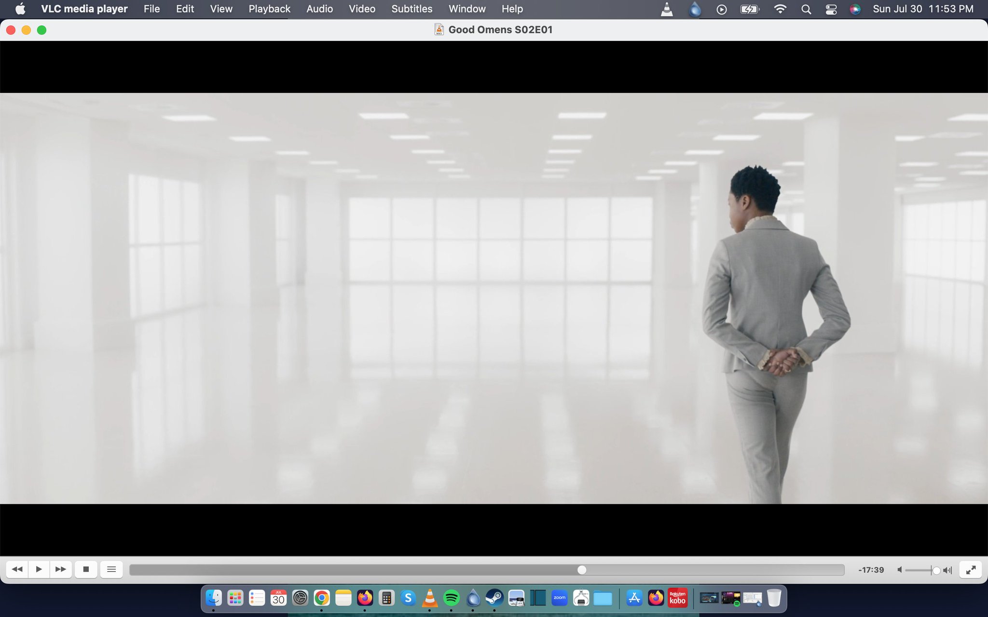
Task: Launch Google Chrome from the Dock
Action: [x=322, y=598]
